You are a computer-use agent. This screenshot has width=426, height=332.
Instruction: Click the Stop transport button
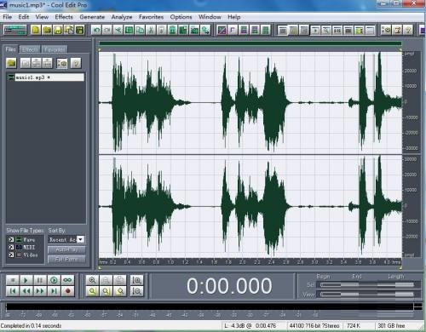(13, 280)
